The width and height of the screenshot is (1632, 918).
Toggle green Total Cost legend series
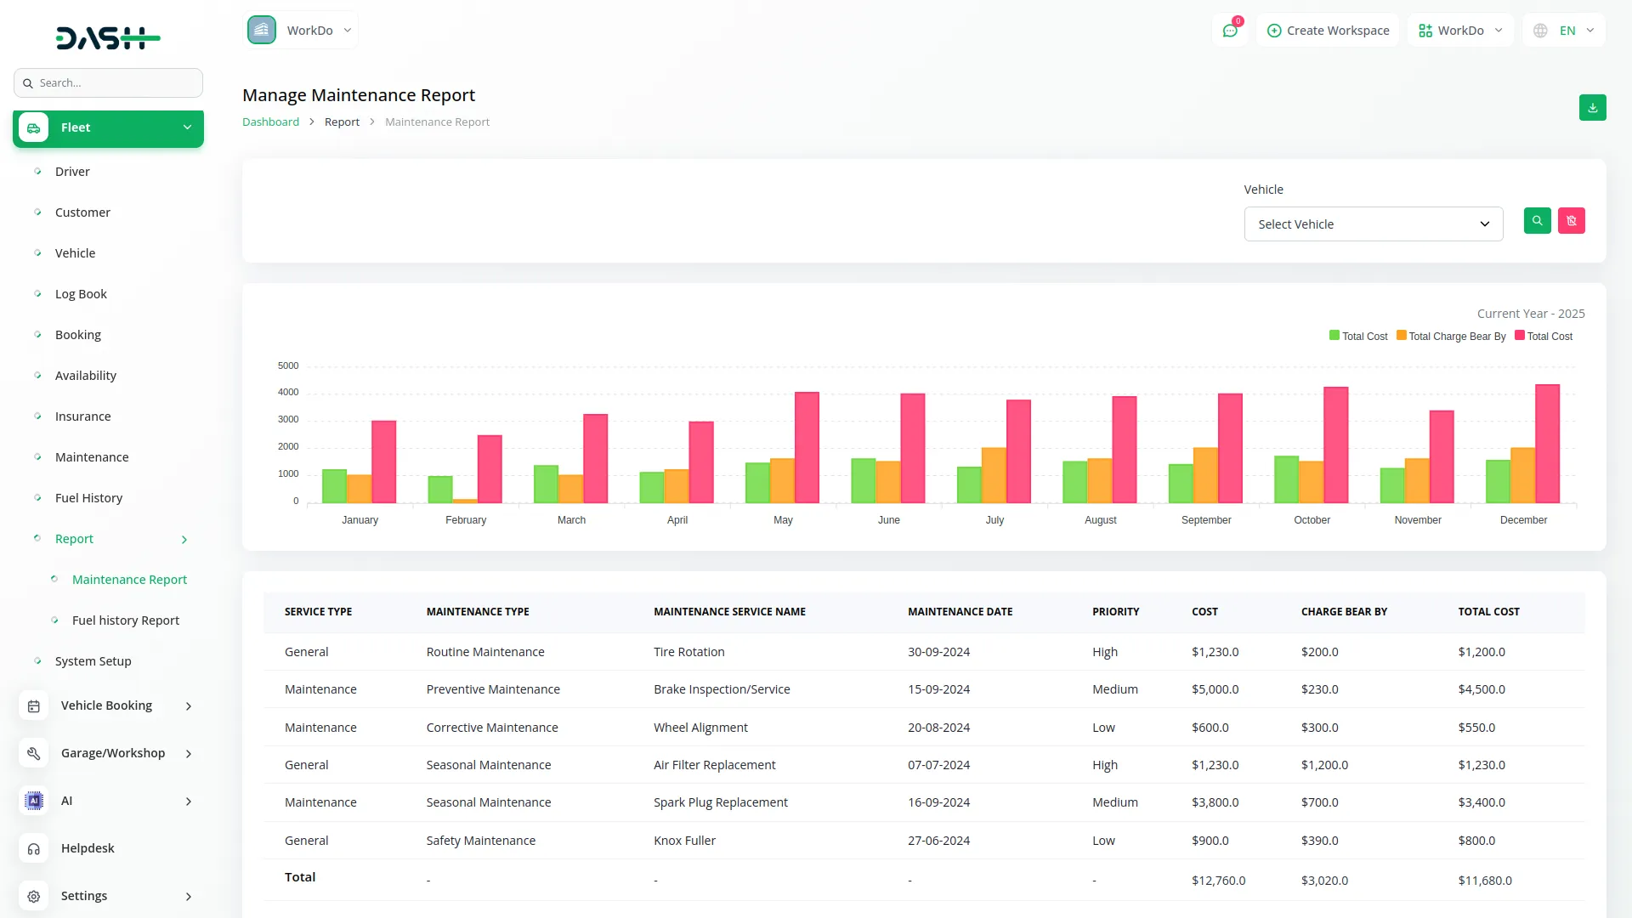click(x=1358, y=337)
